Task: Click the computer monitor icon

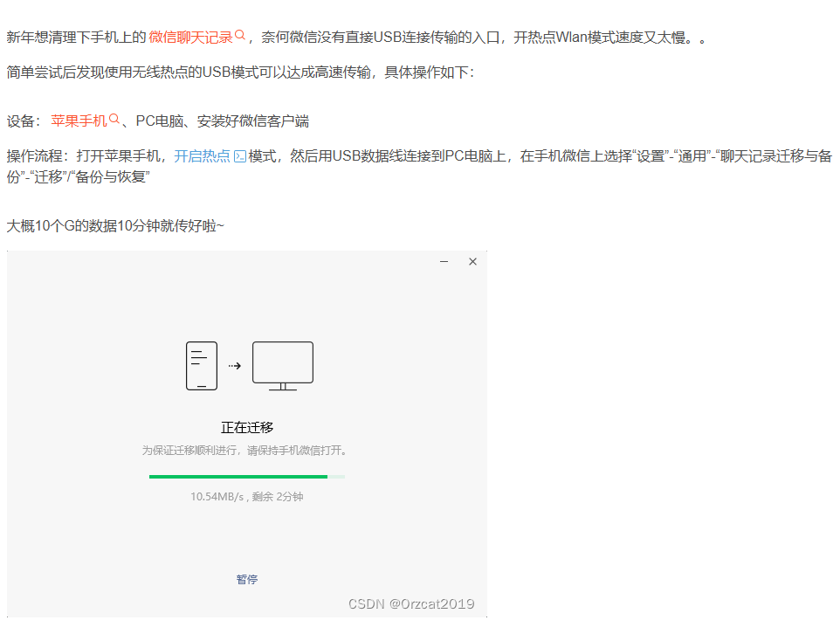Action: [x=283, y=366]
